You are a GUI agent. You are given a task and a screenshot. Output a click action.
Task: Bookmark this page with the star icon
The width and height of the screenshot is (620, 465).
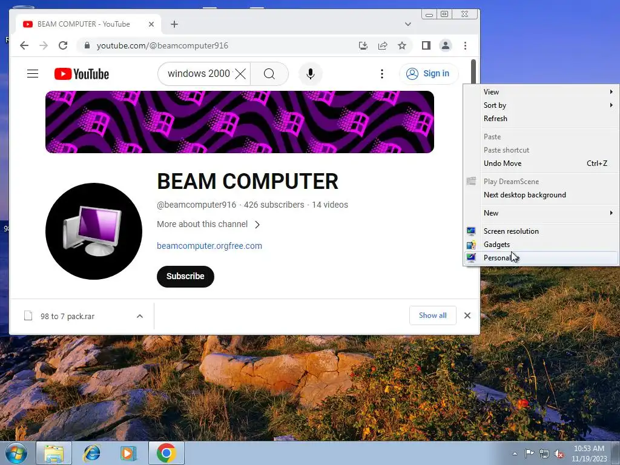[x=402, y=45]
